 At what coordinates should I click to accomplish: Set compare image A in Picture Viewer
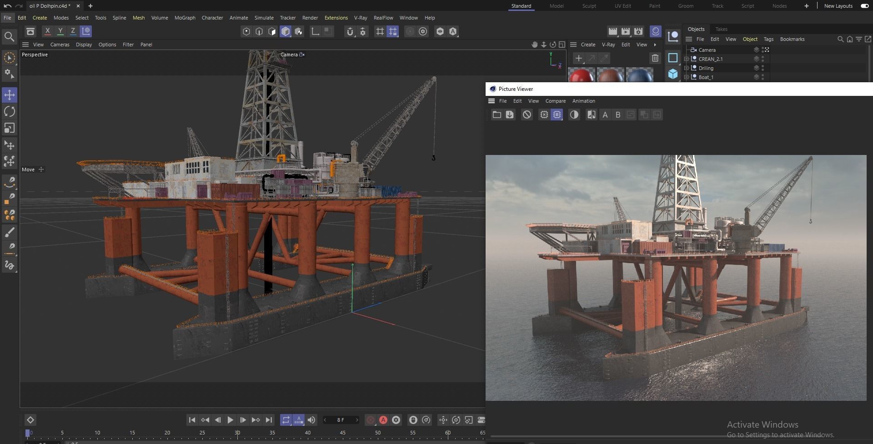[605, 115]
